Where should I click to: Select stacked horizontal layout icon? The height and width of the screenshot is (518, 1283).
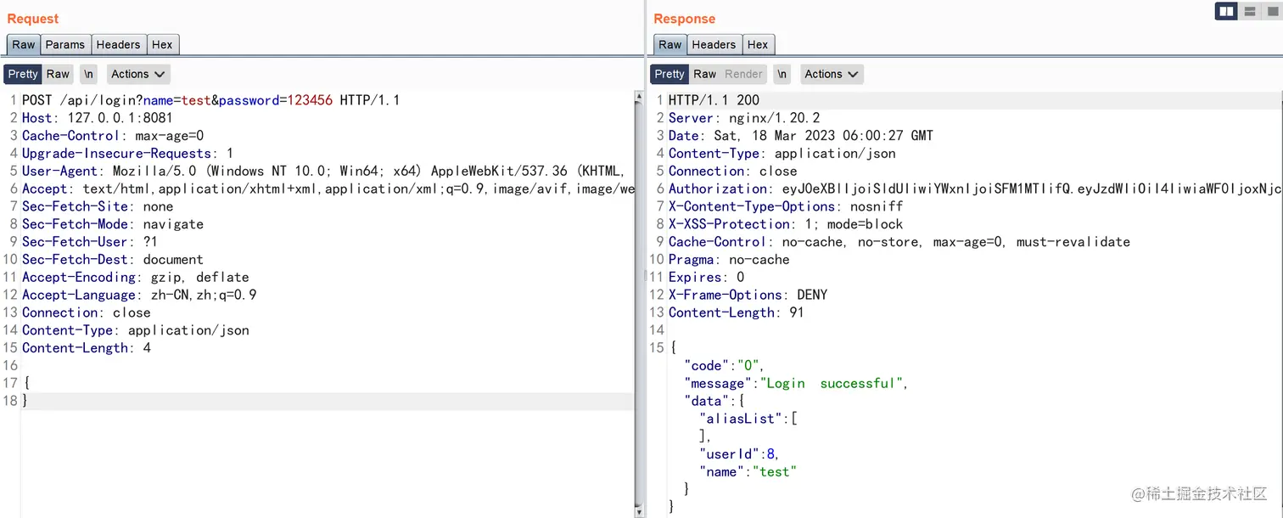click(1249, 11)
